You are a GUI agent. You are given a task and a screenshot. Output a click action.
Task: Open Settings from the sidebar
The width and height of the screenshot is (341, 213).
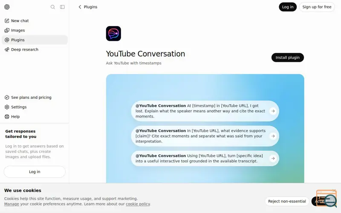pos(35,107)
